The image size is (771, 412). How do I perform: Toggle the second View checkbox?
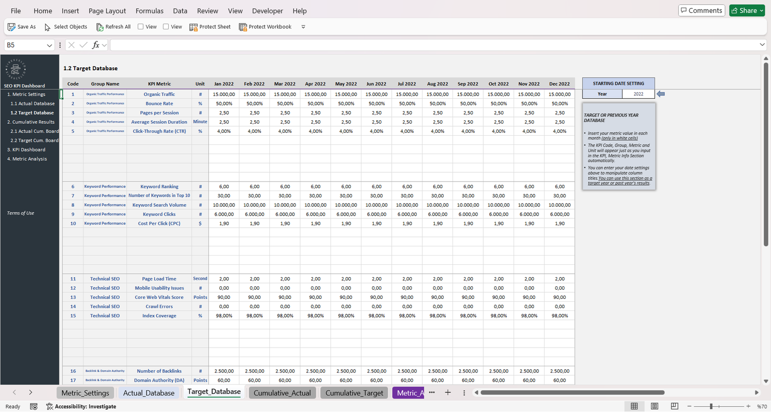coord(166,27)
